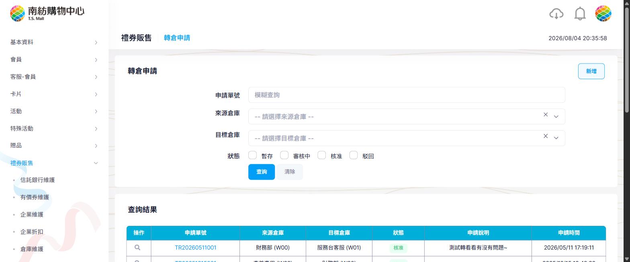Clear the 目標倉庫 selection X
The height and width of the screenshot is (262, 630).
tap(546, 136)
